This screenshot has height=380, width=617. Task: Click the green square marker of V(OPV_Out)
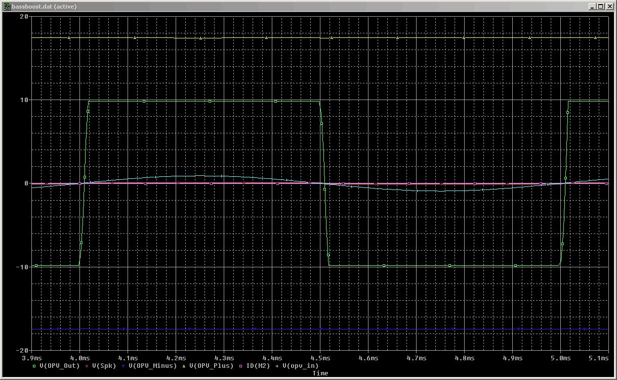point(34,366)
